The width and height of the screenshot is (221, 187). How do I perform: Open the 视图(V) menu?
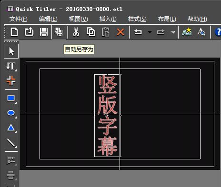[x=78, y=19]
